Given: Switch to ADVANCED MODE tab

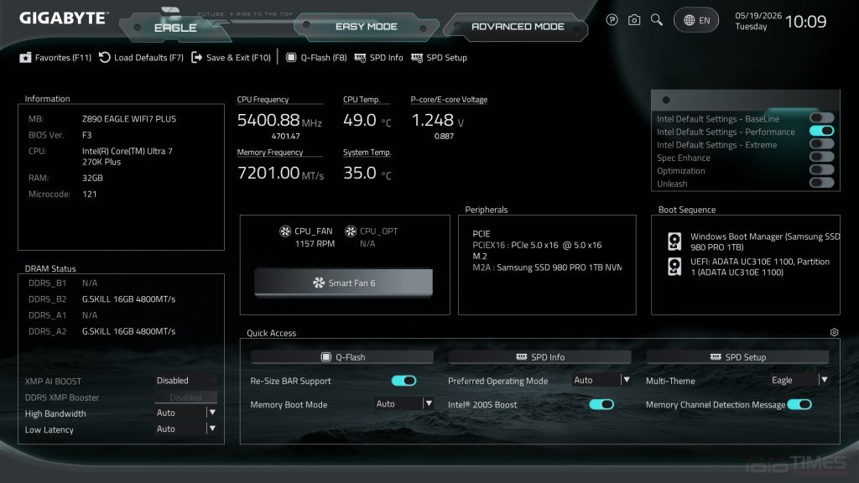Looking at the screenshot, I should (517, 26).
